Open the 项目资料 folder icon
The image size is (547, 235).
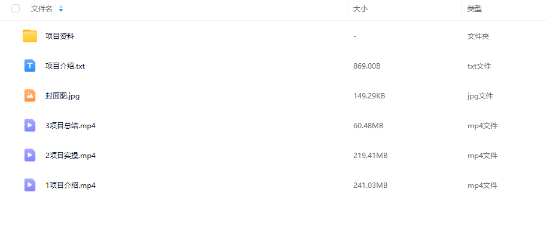point(30,36)
